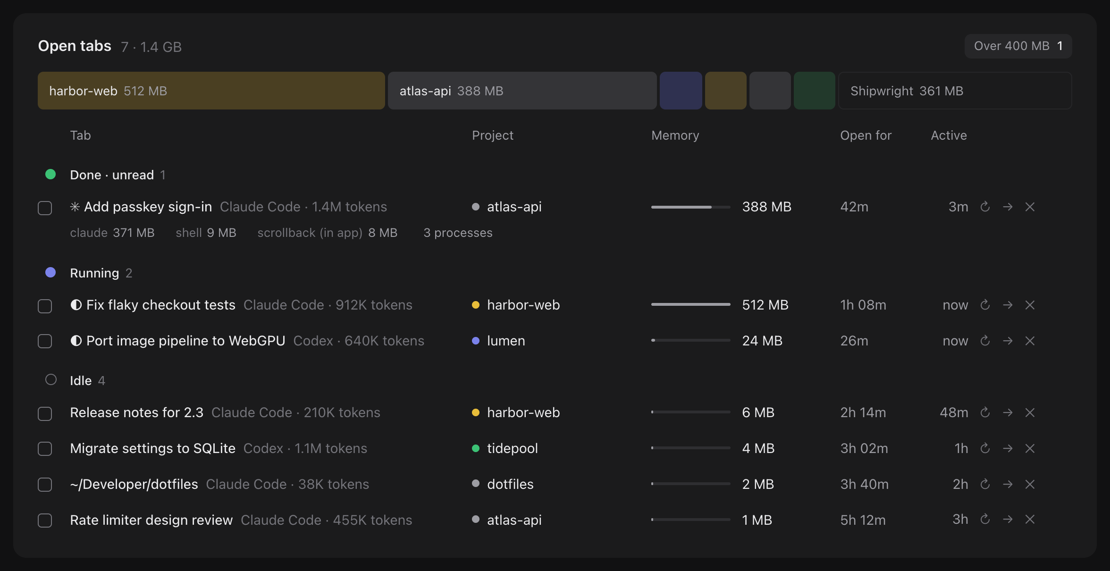Click the dark green memory segment
Viewport: 1110px width, 571px height.
click(x=815, y=91)
